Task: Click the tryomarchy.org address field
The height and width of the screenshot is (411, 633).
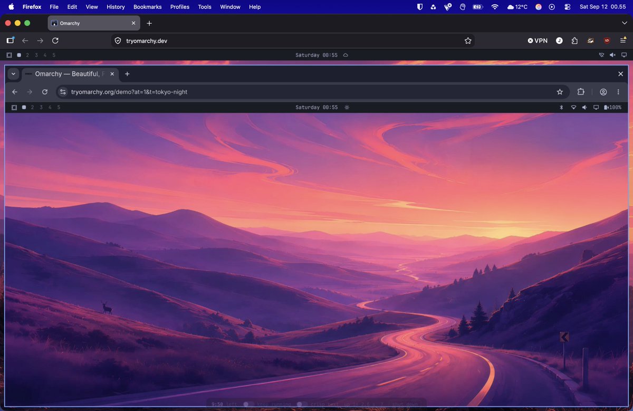Action: [x=312, y=92]
